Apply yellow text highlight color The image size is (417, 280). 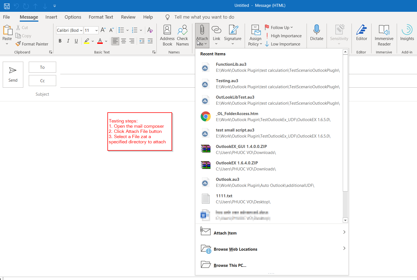point(87,41)
